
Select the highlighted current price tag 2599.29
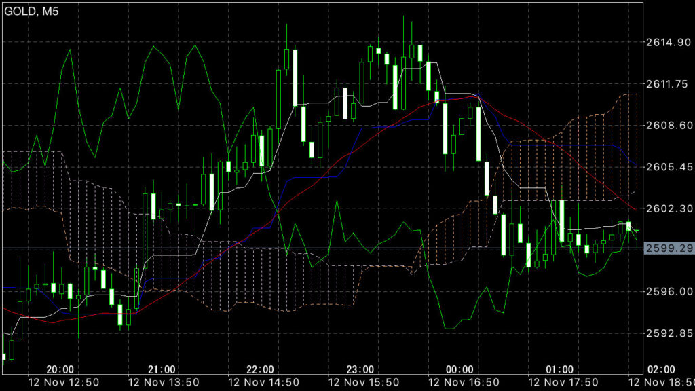pos(668,249)
